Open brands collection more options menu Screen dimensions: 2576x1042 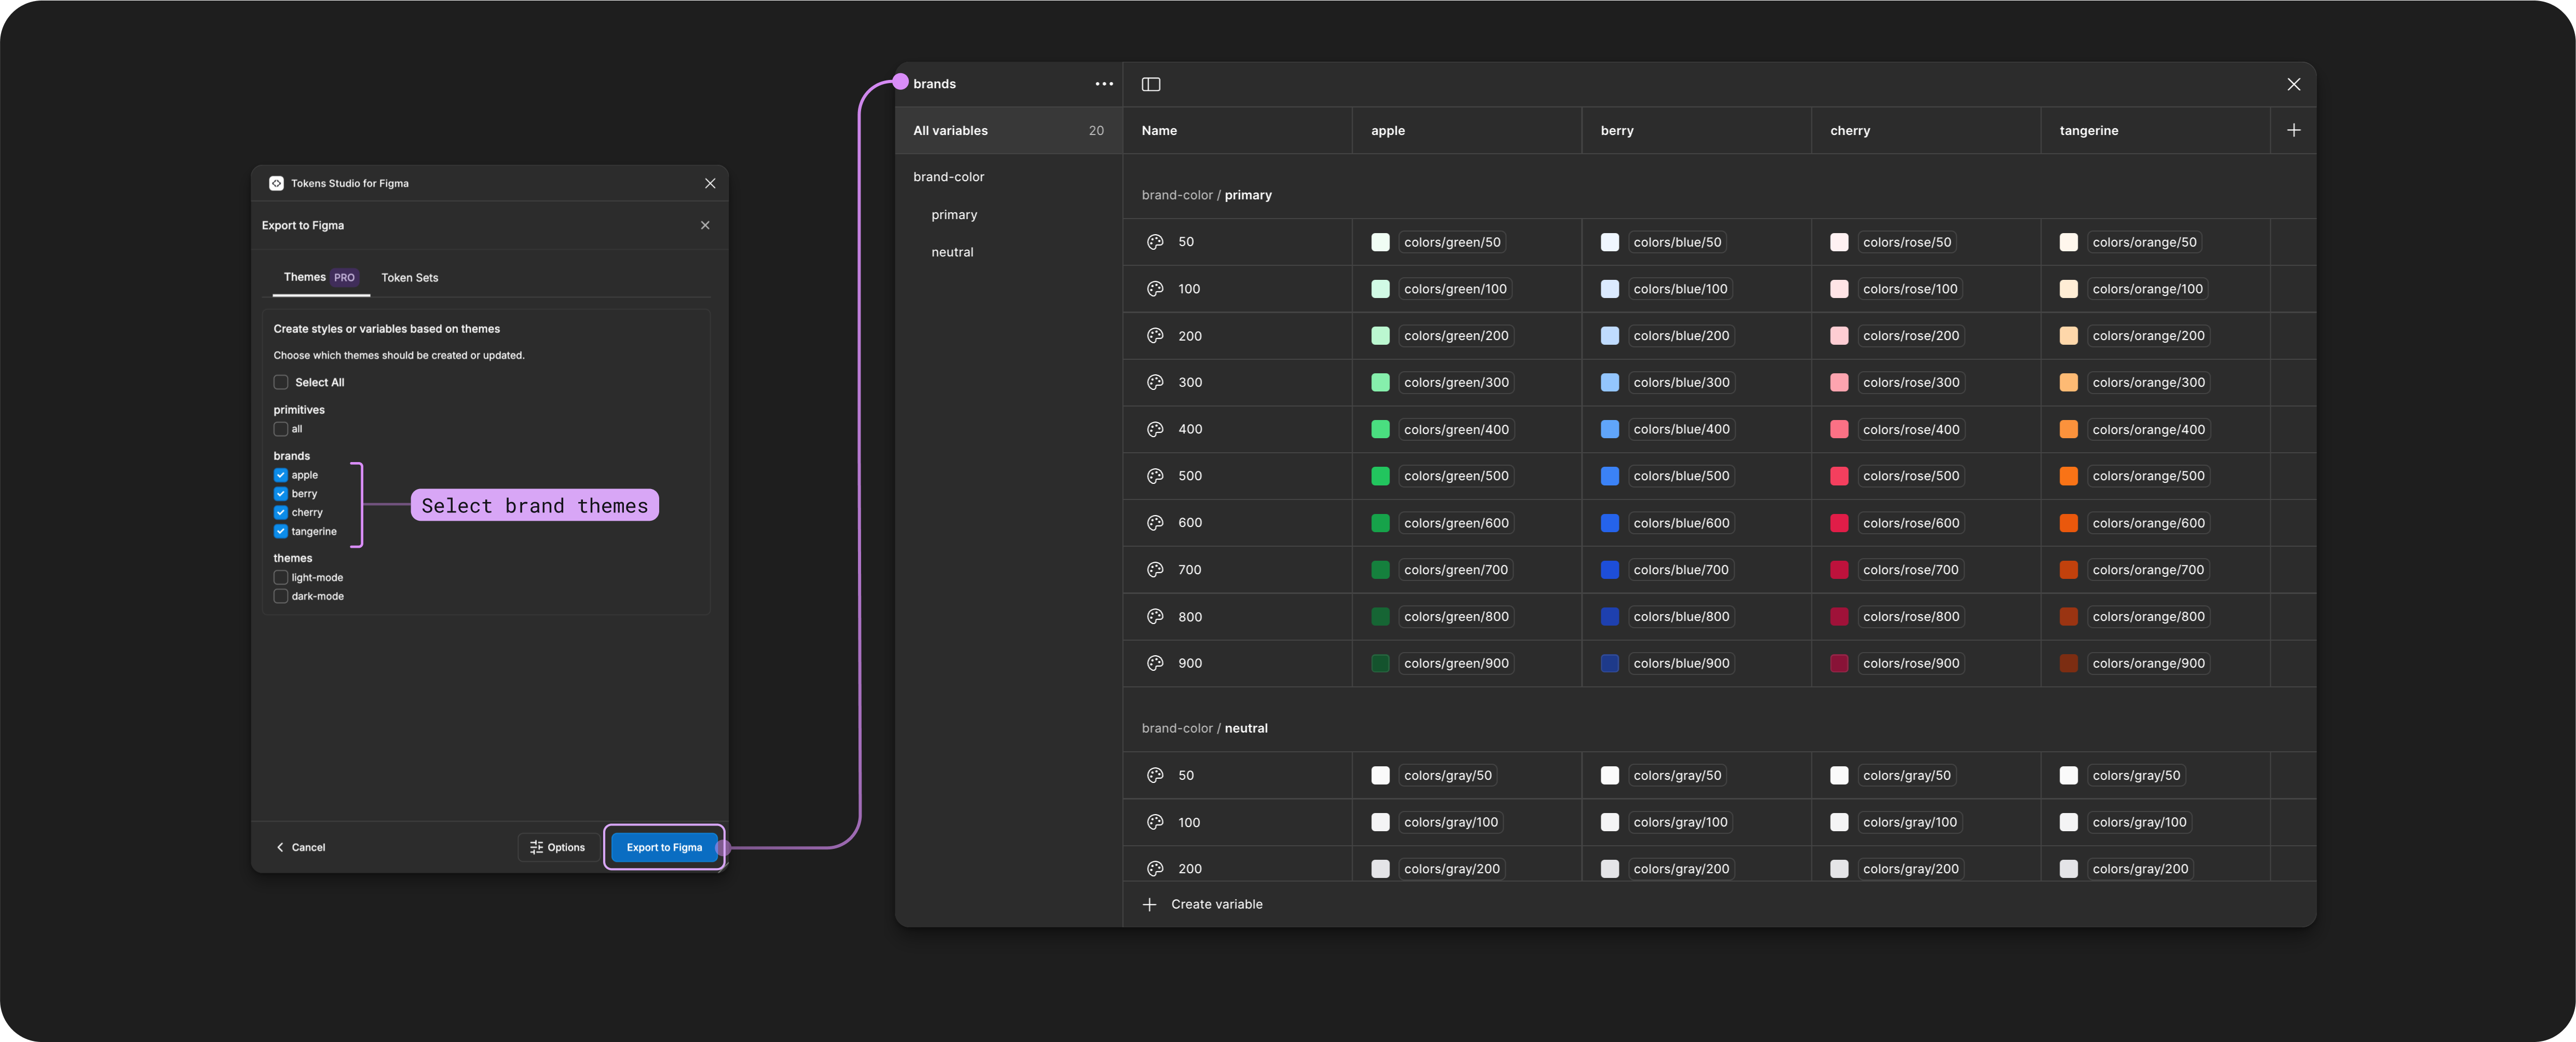click(1104, 84)
